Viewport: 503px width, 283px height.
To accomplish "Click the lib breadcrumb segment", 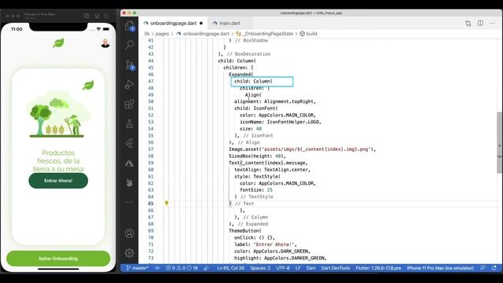I will pos(147,33).
